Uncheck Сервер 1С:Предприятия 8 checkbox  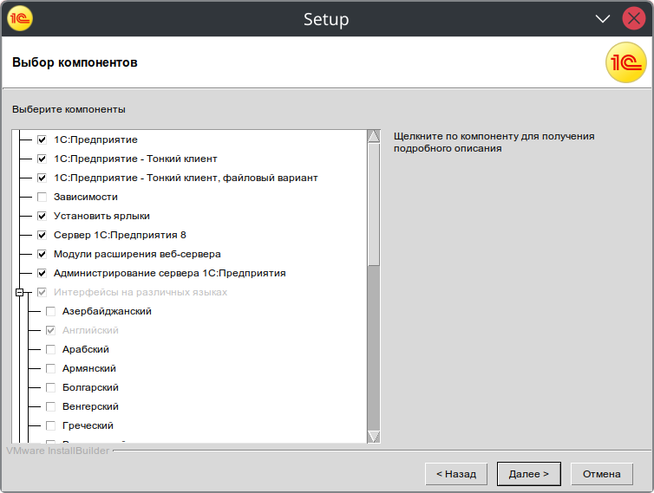[42, 235]
